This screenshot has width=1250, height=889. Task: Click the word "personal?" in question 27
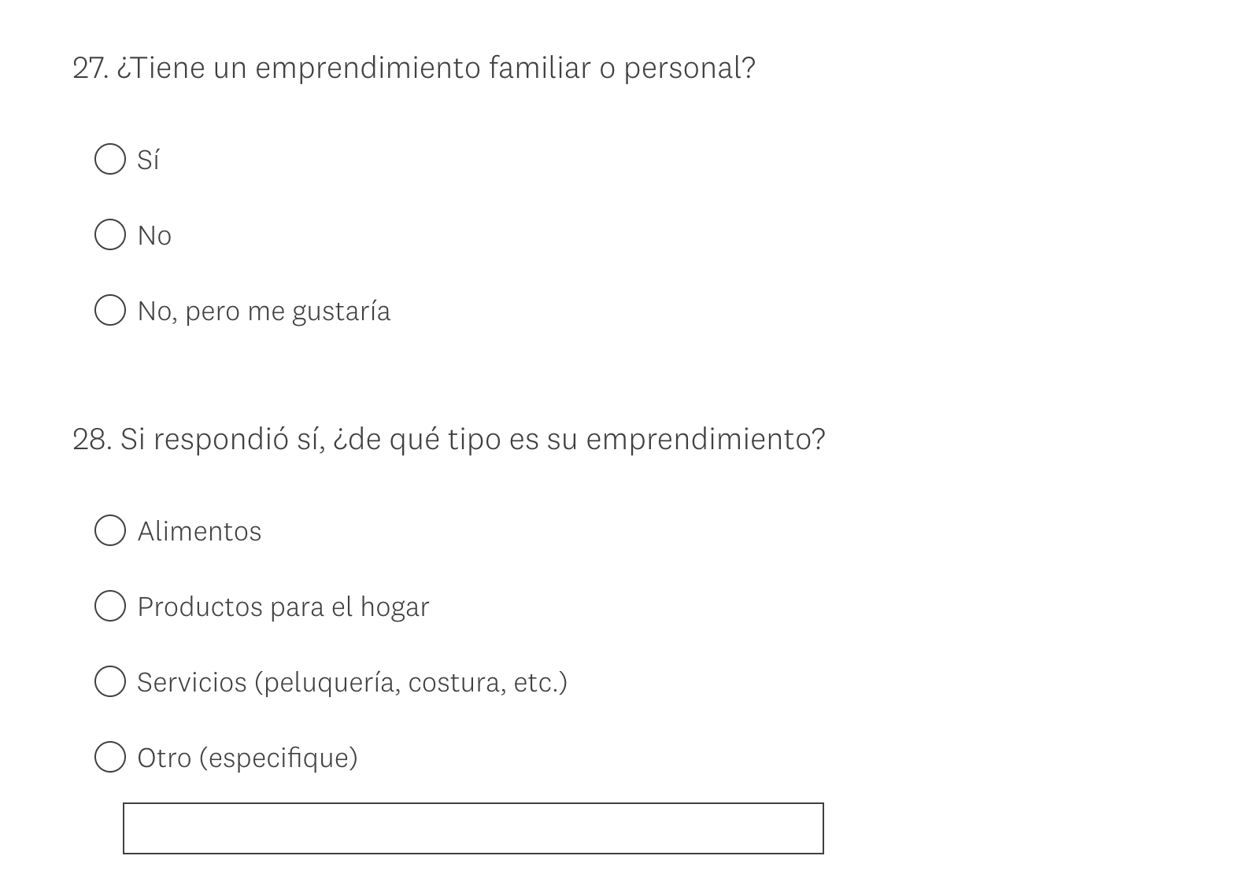[x=690, y=68]
